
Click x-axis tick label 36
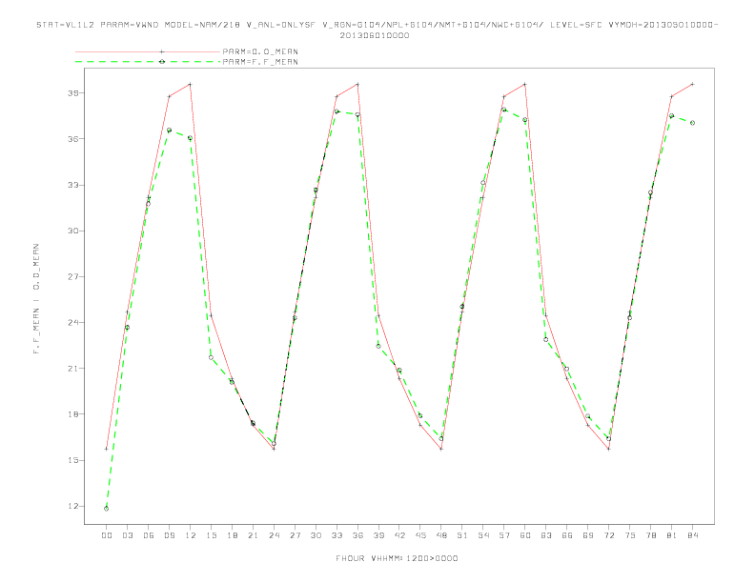click(x=357, y=535)
